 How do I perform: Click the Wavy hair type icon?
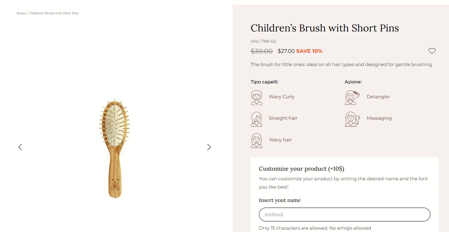[x=257, y=141]
